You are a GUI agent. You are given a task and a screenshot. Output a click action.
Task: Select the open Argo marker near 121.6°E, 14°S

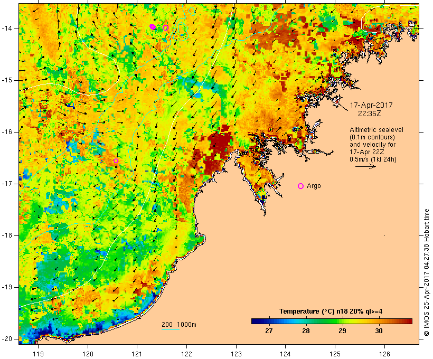coord(165,27)
